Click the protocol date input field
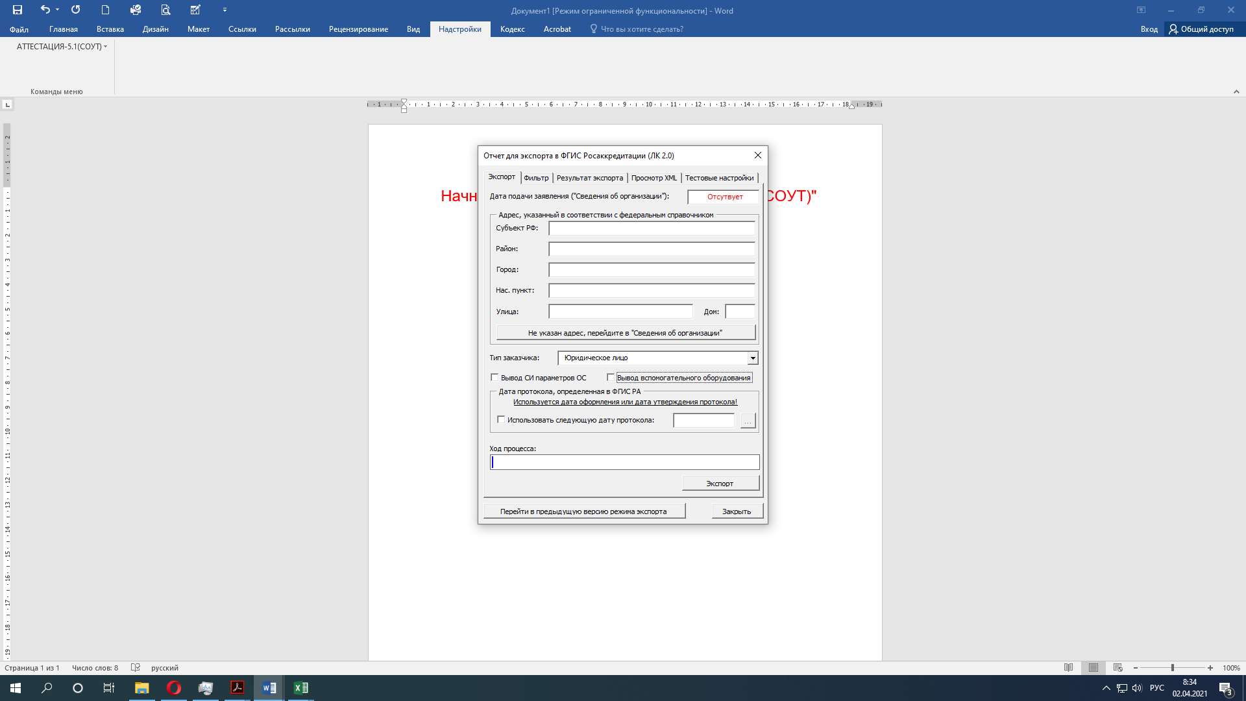The width and height of the screenshot is (1246, 701). [704, 421]
